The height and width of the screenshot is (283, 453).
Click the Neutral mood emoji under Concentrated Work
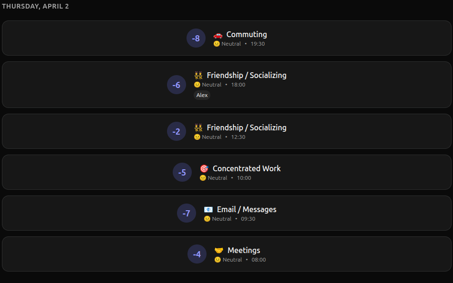(202, 178)
